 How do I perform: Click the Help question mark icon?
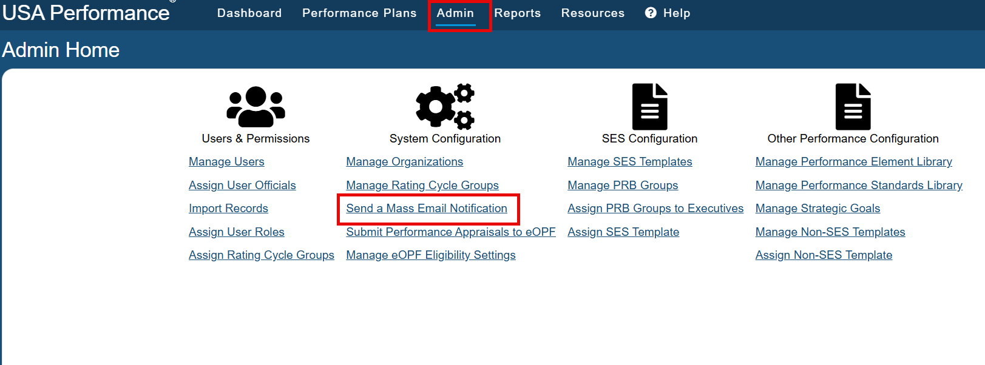(x=651, y=13)
